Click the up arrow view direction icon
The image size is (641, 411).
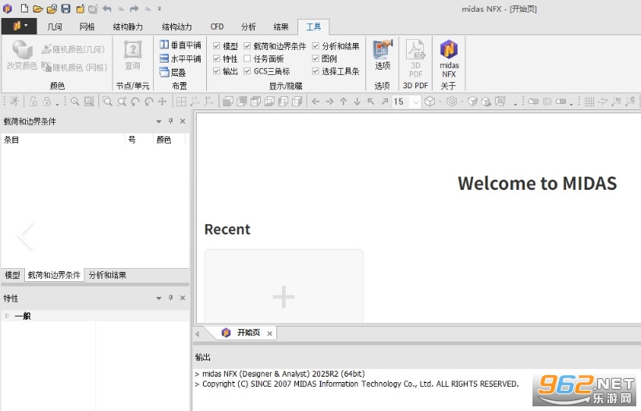[344, 101]
